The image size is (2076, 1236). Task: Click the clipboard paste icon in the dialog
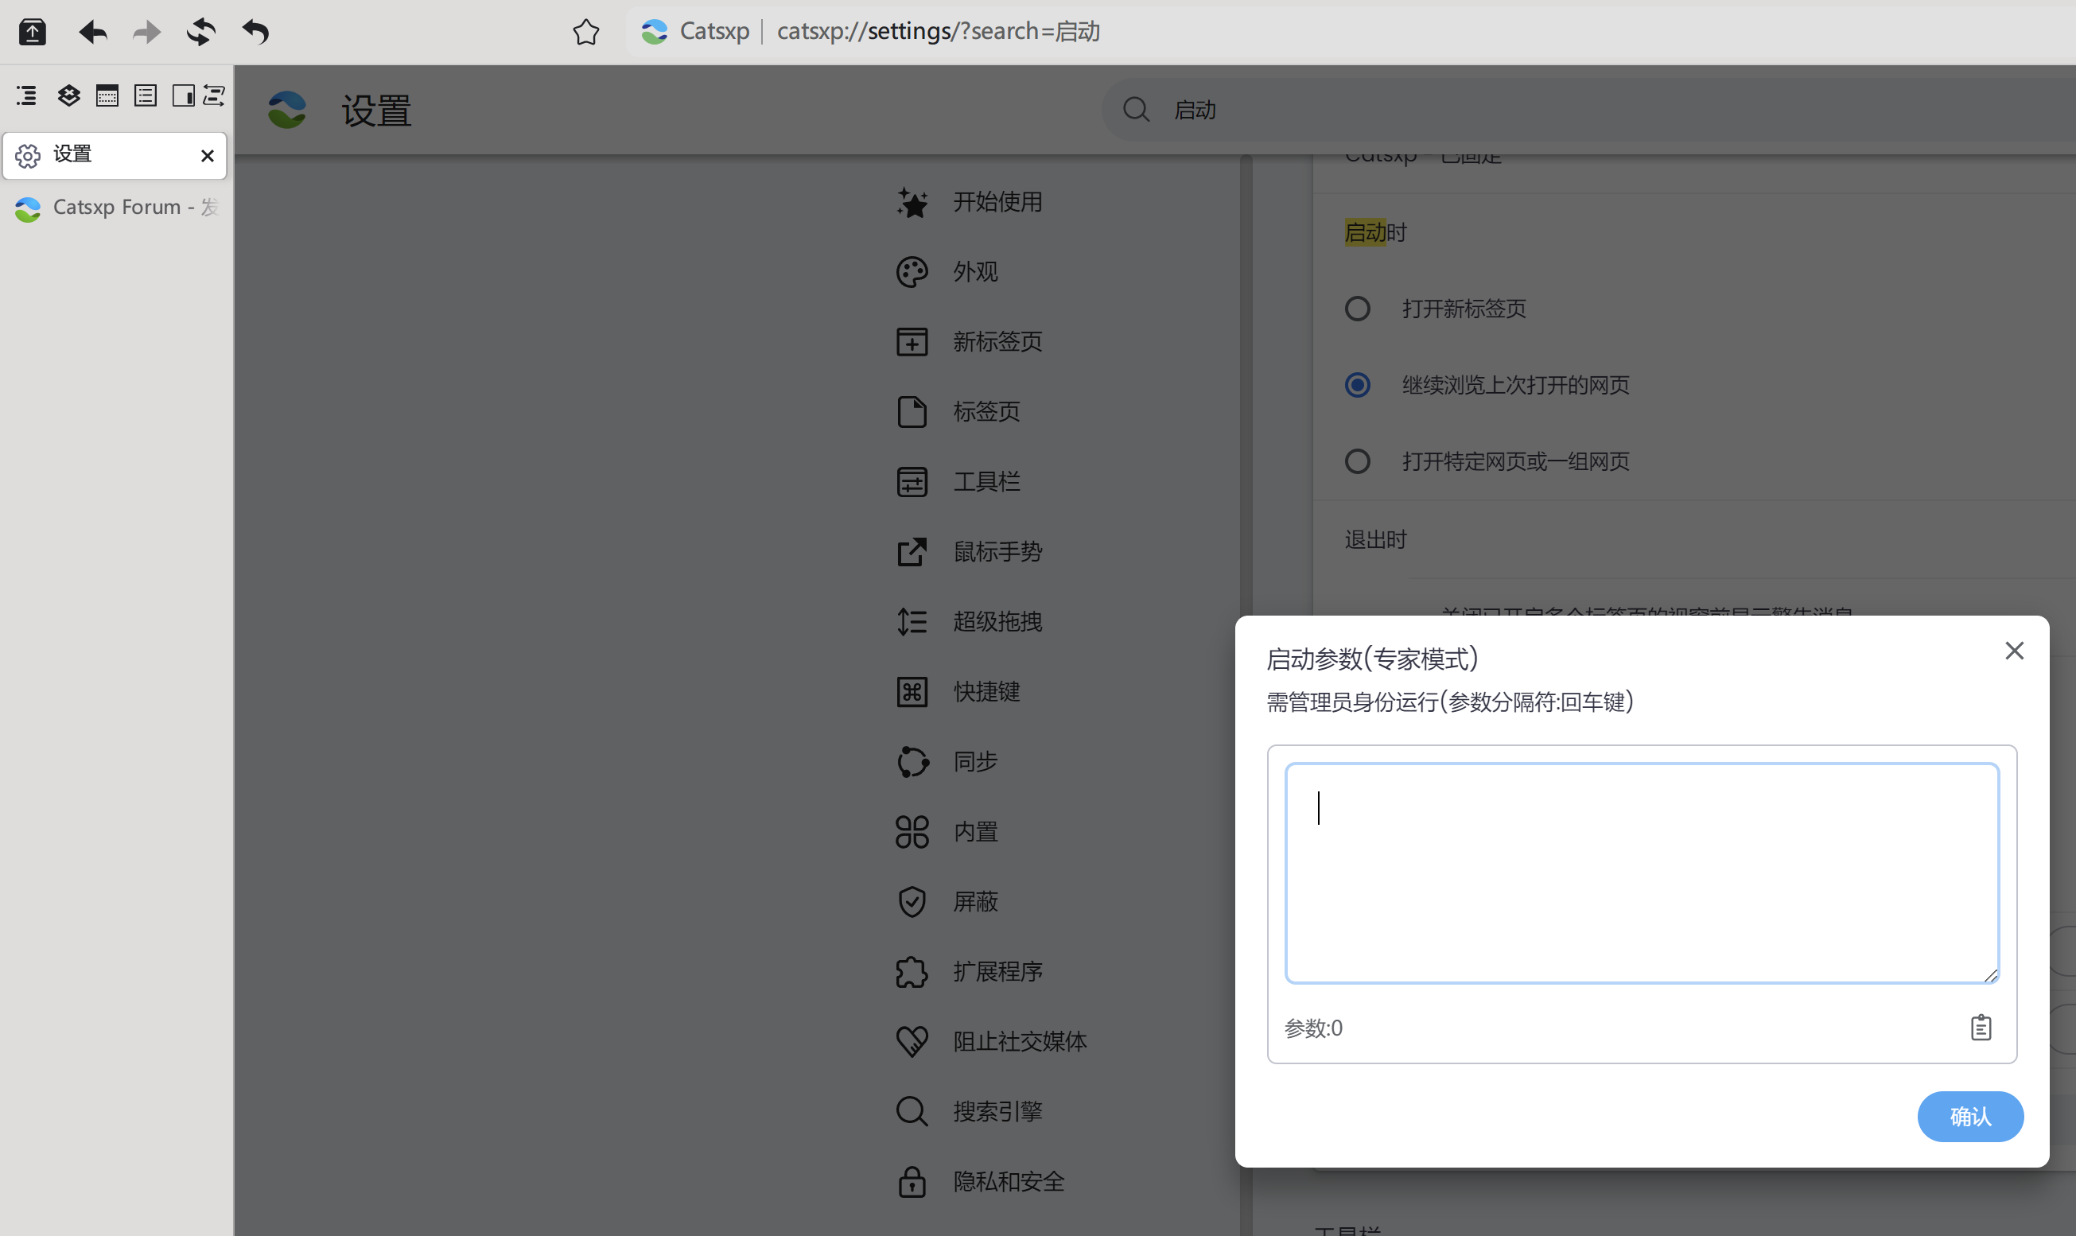(1982, 1028)
